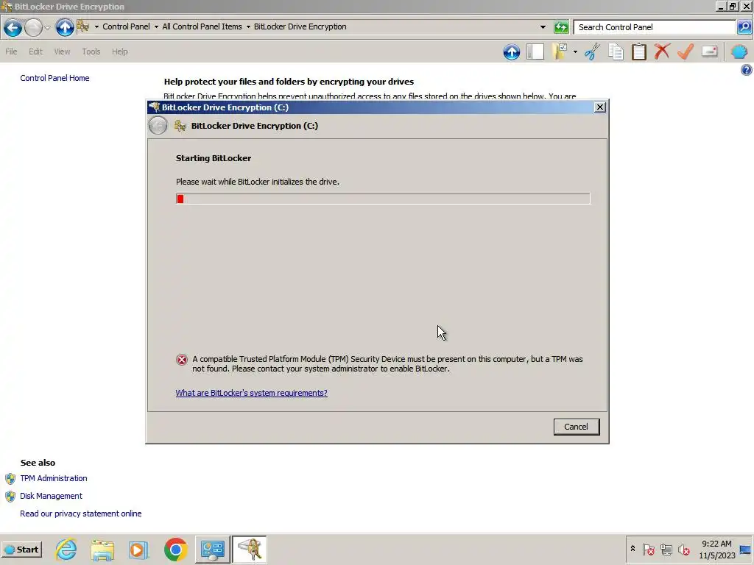Open Disk Management link
The image size is (754, 565).
pyautogui.click(x=51, y=496)
